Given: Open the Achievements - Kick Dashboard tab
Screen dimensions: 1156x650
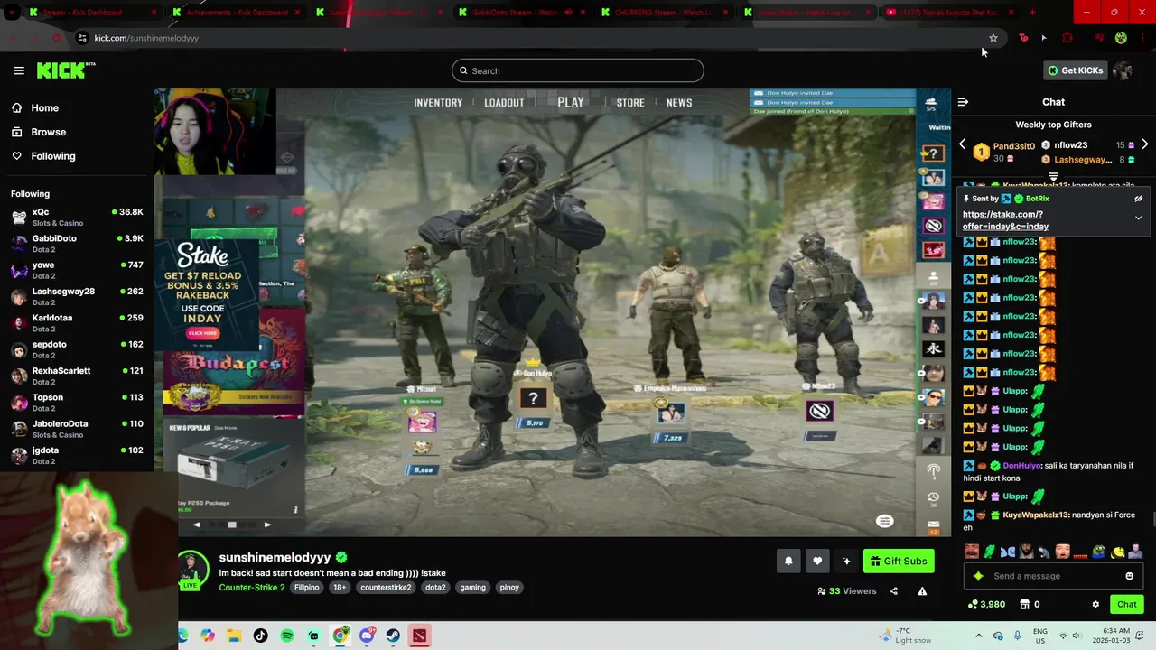Looking at the screenshot, I should [x=238, y=13].
